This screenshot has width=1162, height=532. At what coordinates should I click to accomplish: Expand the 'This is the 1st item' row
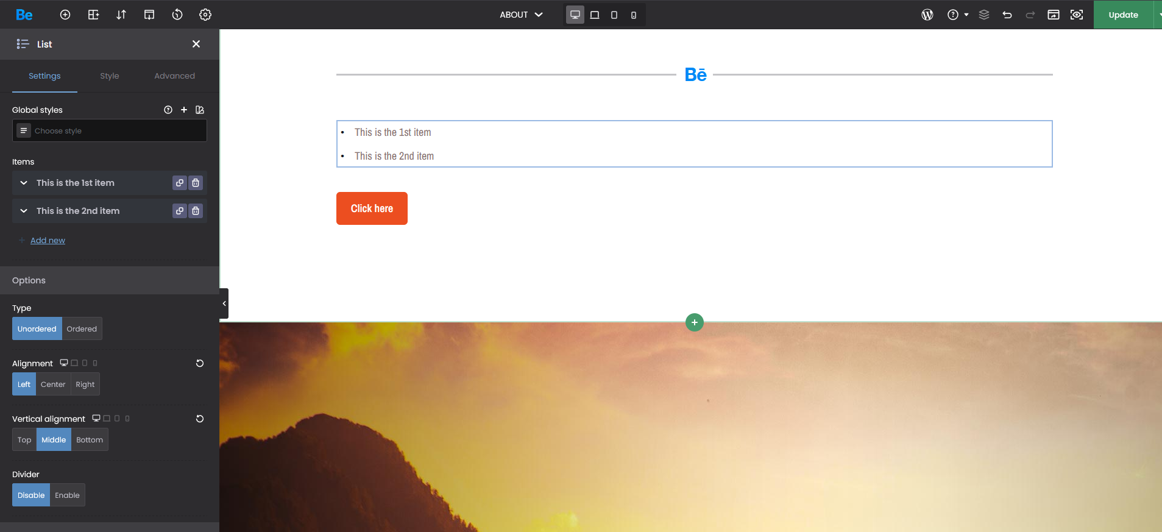24,183
